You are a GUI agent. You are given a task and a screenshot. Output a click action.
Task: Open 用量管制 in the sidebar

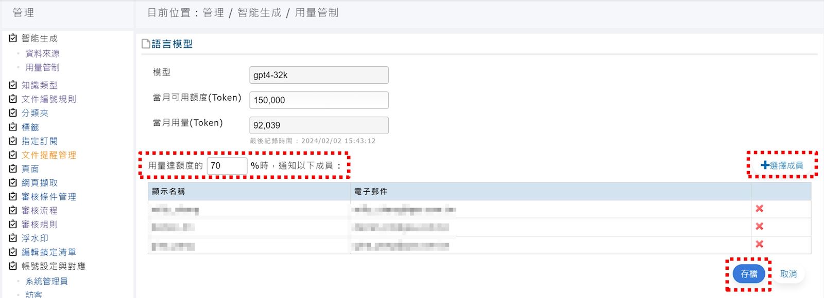coord(42,67)
